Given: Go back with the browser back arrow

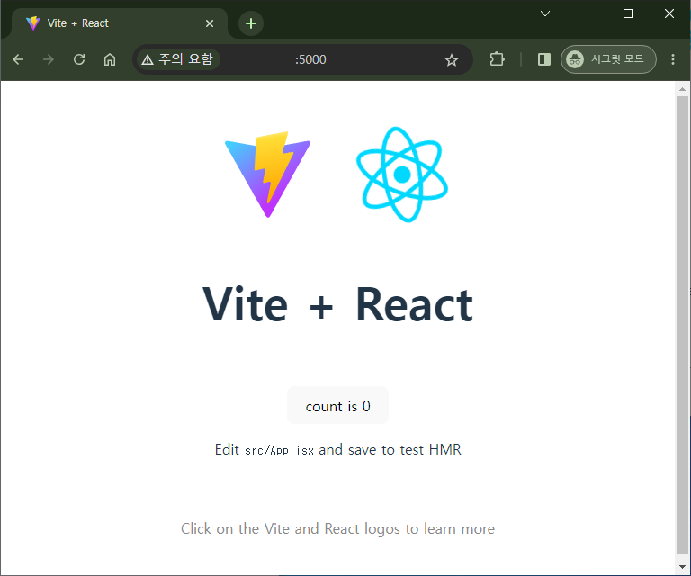Looking at the screenshot, I should tap(18, 59).
